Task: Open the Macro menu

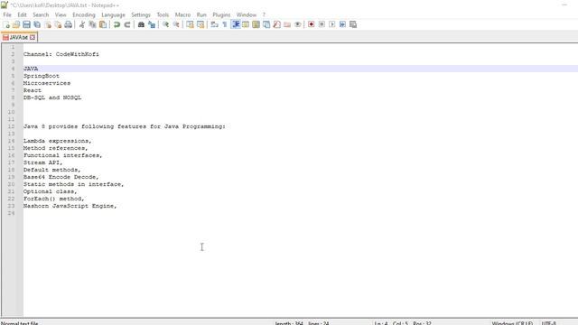Action: point(182,14)
